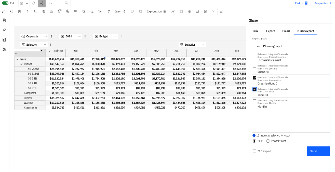Open the Budget scenario dropdown
The width and height of the screenshot is (335, 172).
point(106,37)
